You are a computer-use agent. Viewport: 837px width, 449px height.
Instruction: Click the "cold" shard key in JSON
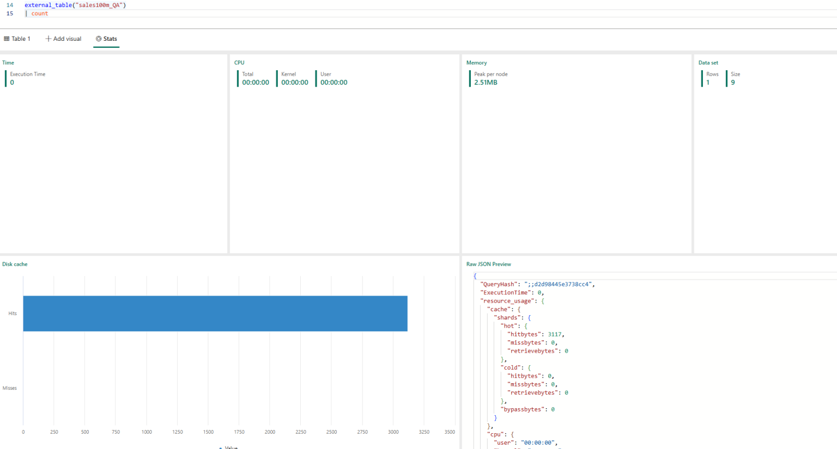[511, 368]
